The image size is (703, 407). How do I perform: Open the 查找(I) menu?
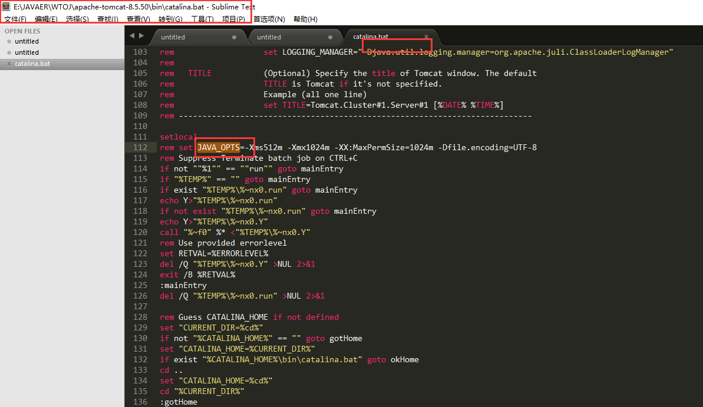tap(108, 19)
